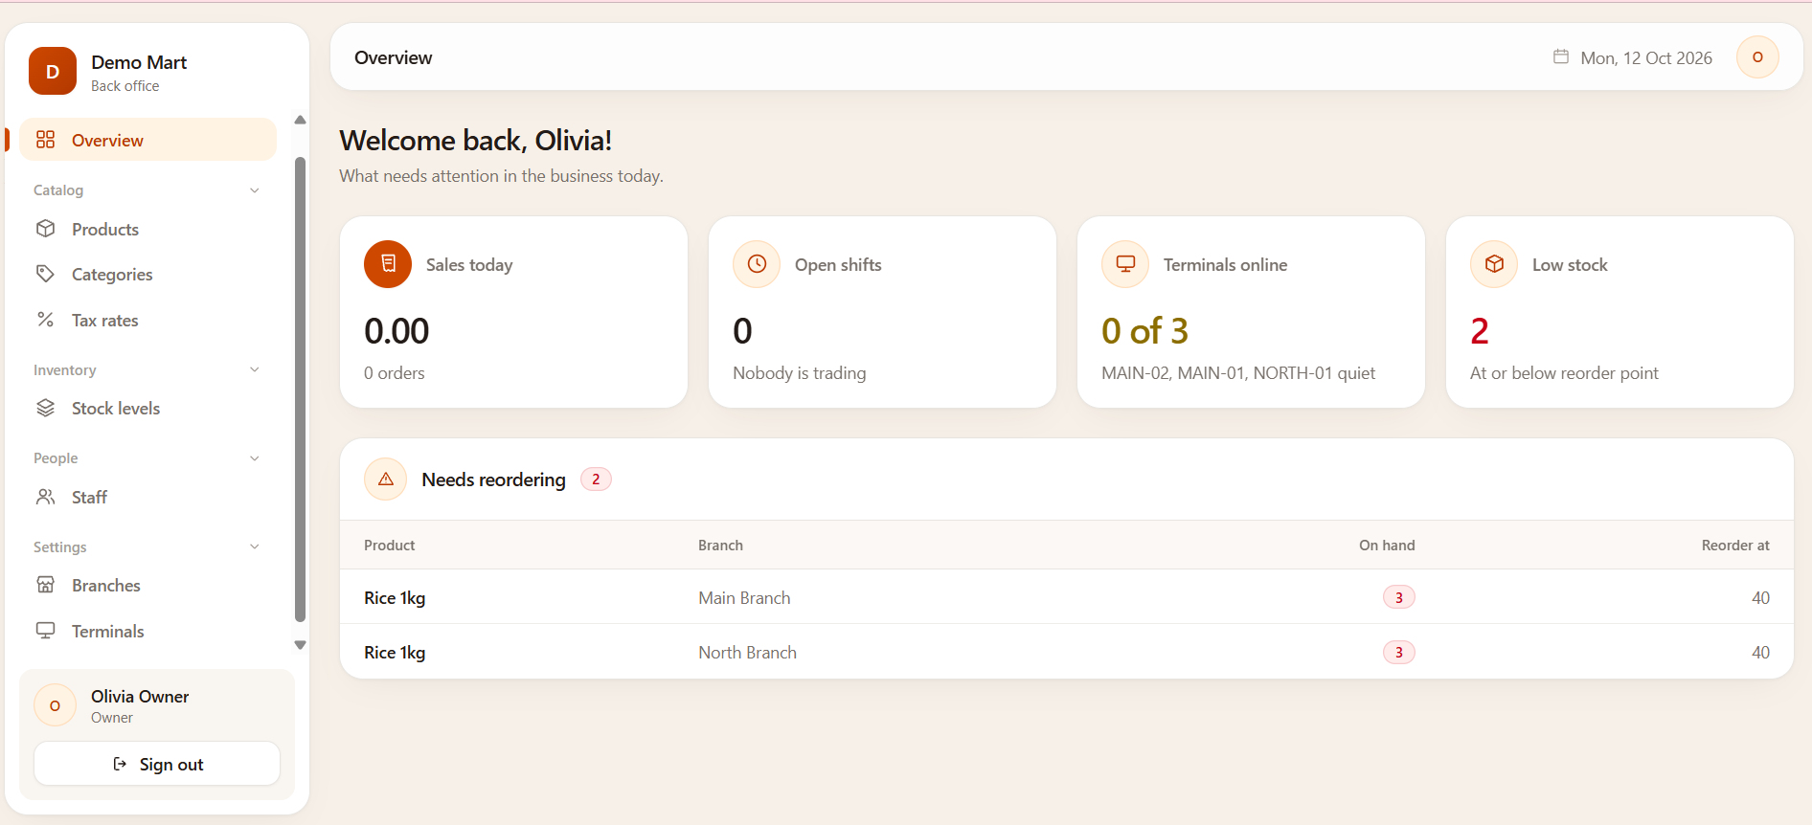Screen dimensions: 1812x825
Task: Click the Sign out button
Action: [157, 764]
